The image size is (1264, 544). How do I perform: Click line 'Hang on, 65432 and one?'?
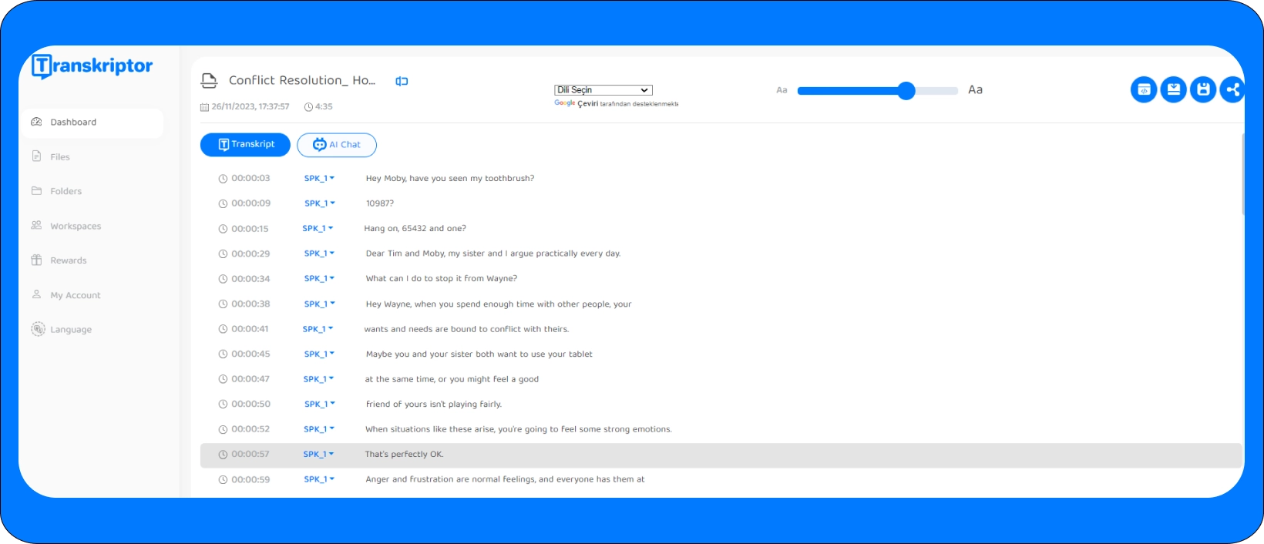pos(415,228)
